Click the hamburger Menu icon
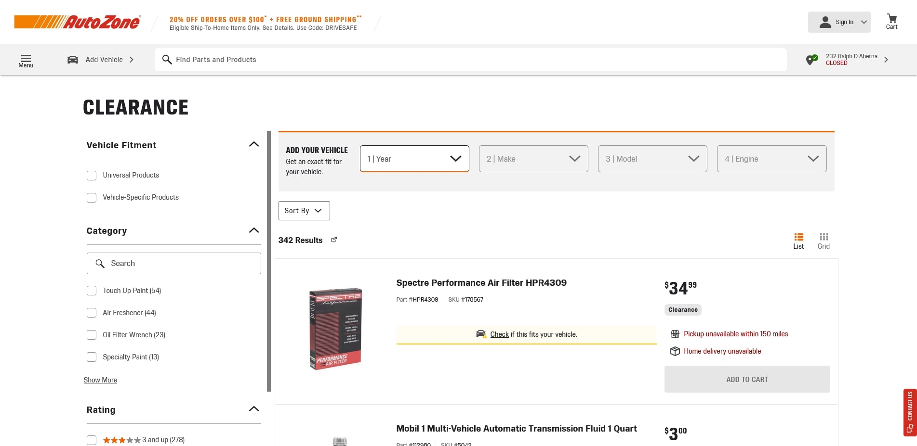Viewport: 917px width, 446px height. click(x=26, y=60)
